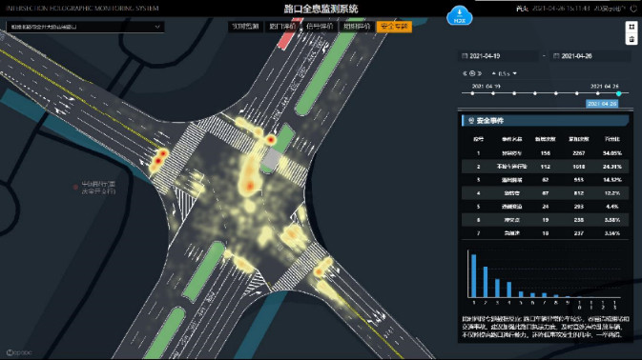Click the blue 2021-04-26 timeline tooltip label

click(602, 104)
